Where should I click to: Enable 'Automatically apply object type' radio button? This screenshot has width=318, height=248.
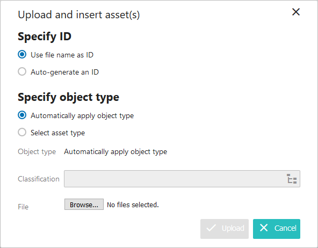point(22,115)
